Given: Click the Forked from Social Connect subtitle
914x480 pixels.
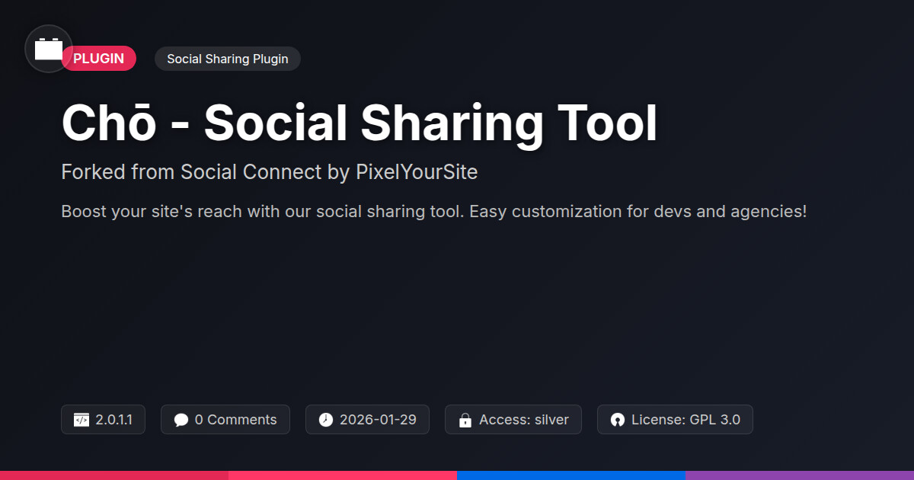Looking at the screenshot, I should [x=269, y=172].
